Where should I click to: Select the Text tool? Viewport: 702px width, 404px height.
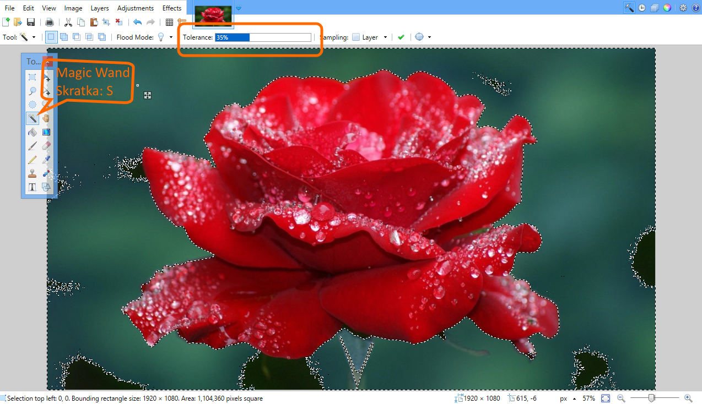tap(33, 187)
